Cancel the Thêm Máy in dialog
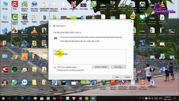This screenshot has width=179, height=101. coord(128,77)
